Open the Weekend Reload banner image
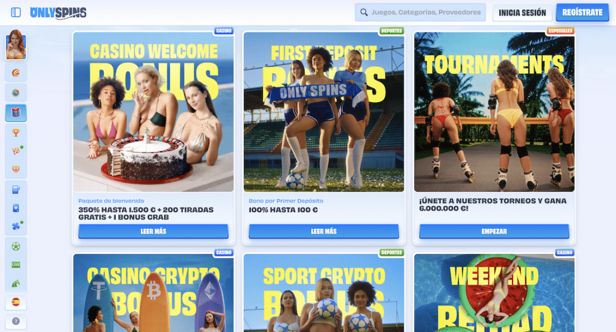Screen dimensions: 616x332 pos(494,293)
